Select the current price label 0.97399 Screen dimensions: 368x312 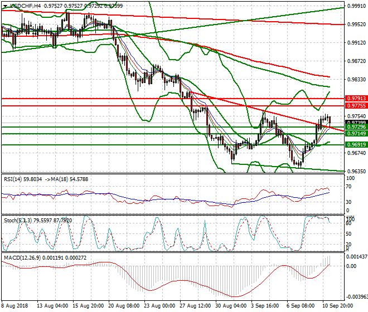356,123
